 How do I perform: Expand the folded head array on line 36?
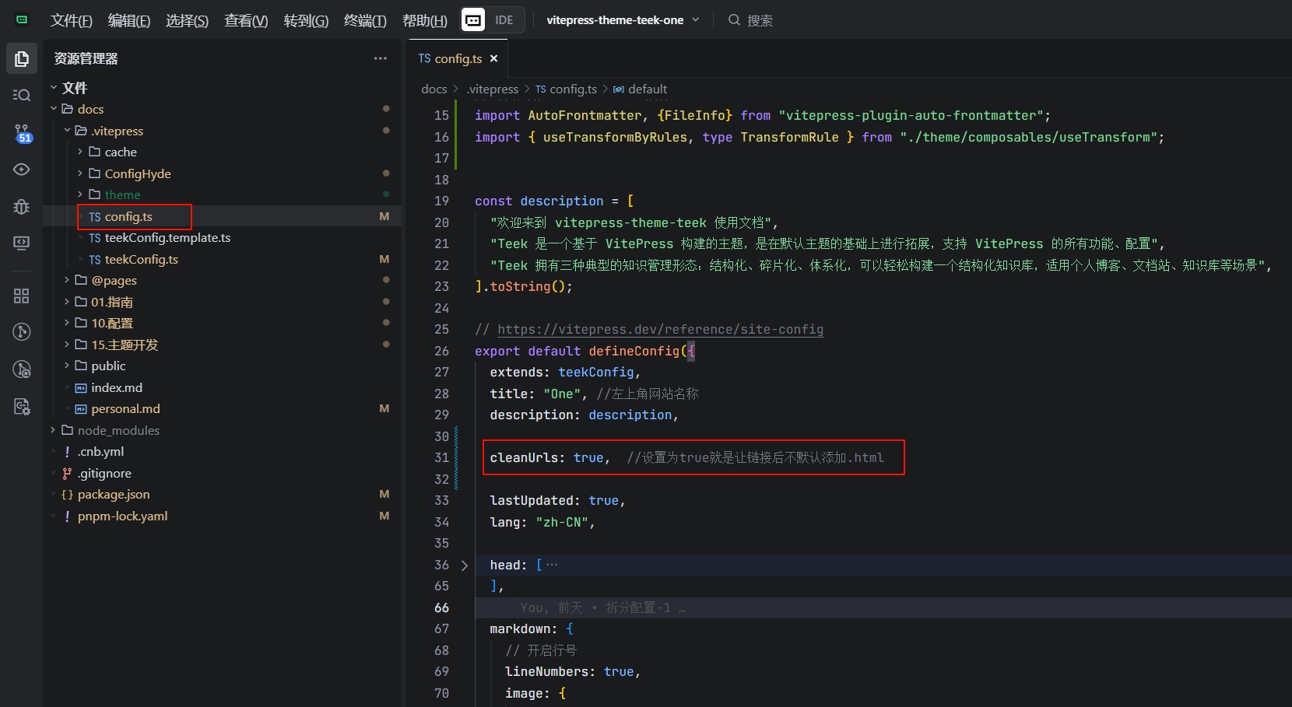[465, 565]
